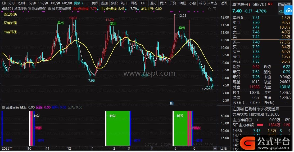Select the 60分钟 period tab
294x152 pixels.
[x=67, y=3]
